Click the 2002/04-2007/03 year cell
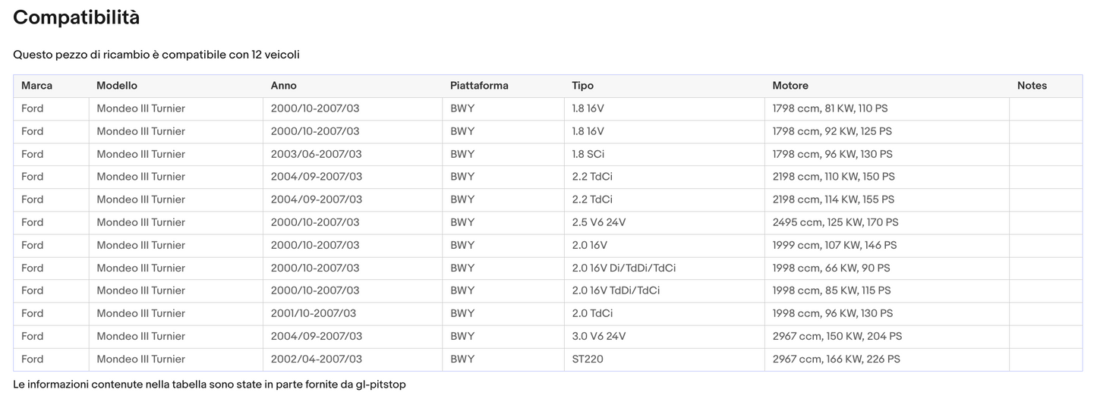This screenshot has height=405, width=1097. pyautogui.click(x=316, y=359)
